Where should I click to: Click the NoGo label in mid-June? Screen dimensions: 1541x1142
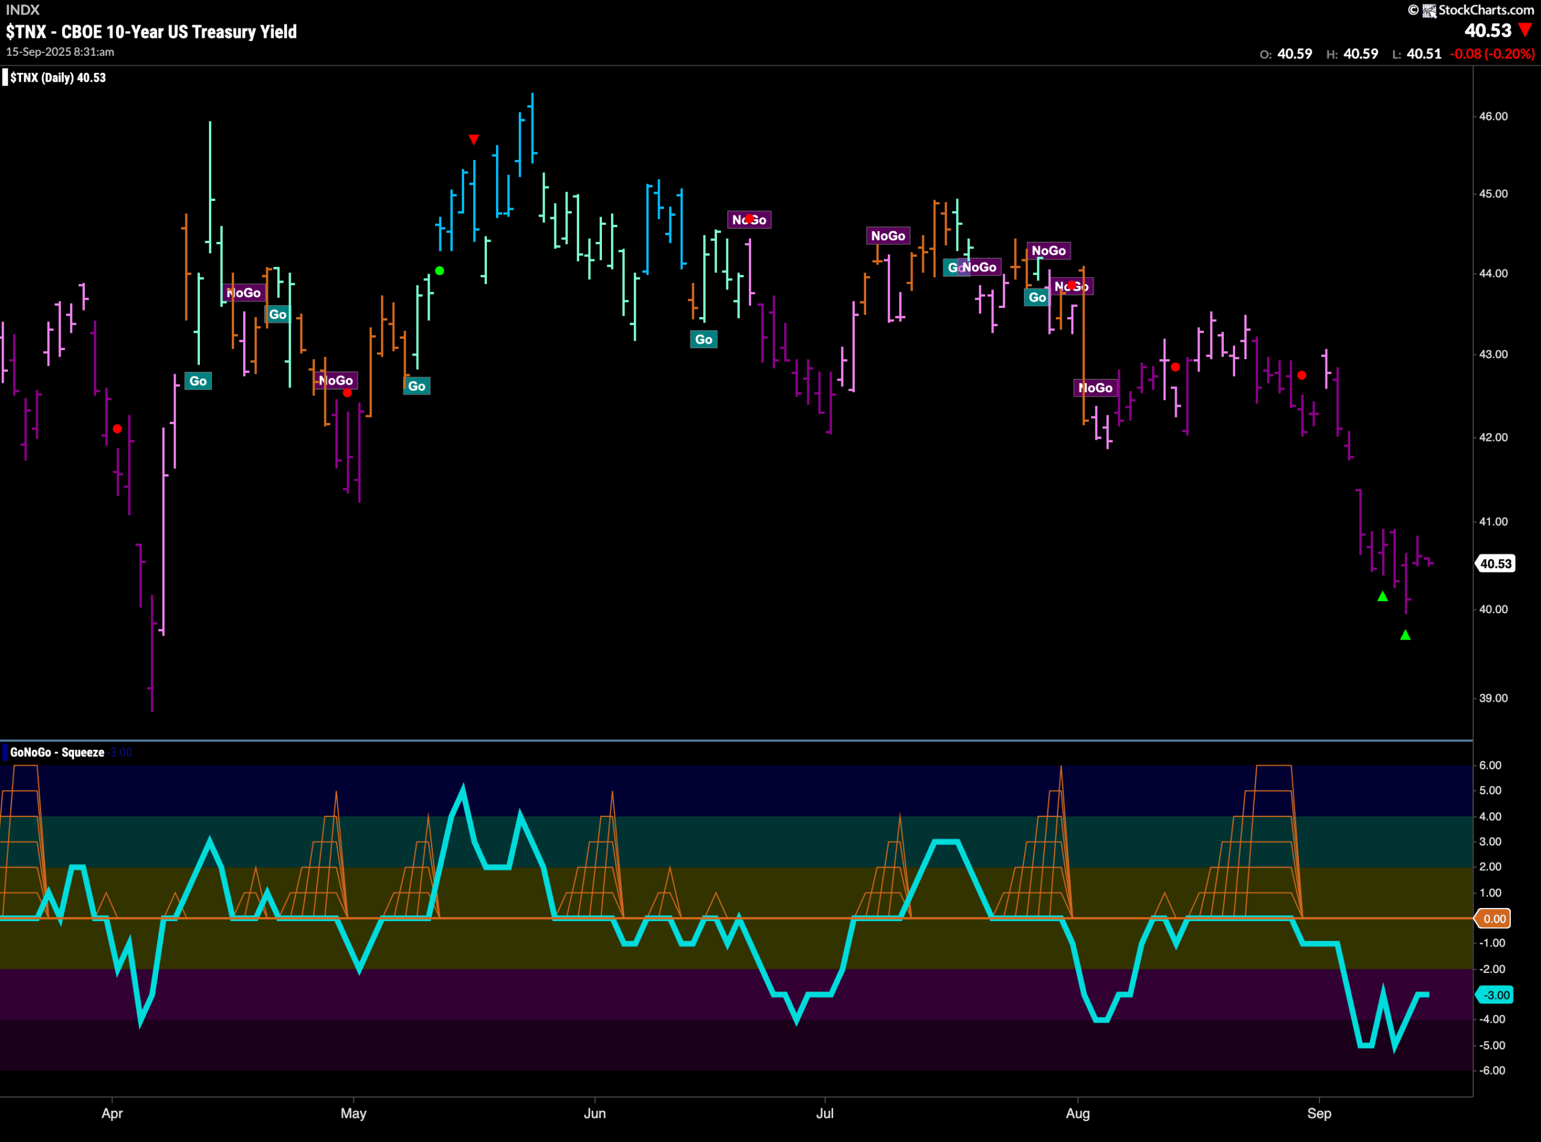point(749,220)
